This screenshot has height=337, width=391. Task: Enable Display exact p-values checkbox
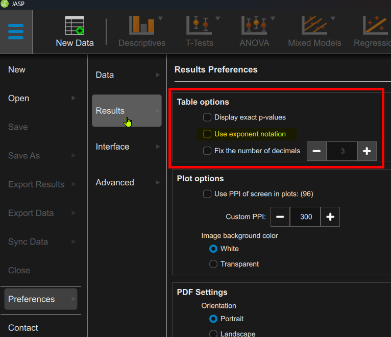click(207, 117)
